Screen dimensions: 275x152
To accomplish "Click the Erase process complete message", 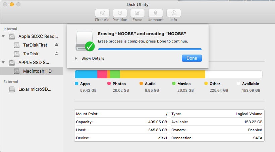I will click(143, 41).
